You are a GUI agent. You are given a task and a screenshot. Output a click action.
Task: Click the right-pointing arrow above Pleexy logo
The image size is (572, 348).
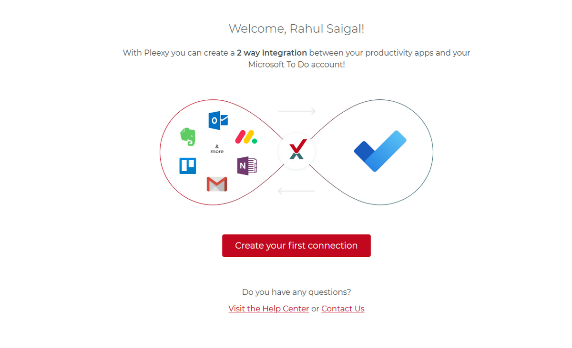click(x=297, y=111)
